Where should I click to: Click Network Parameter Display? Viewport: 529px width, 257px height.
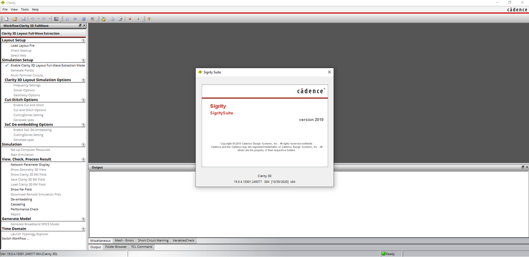[x=30, y=164]
